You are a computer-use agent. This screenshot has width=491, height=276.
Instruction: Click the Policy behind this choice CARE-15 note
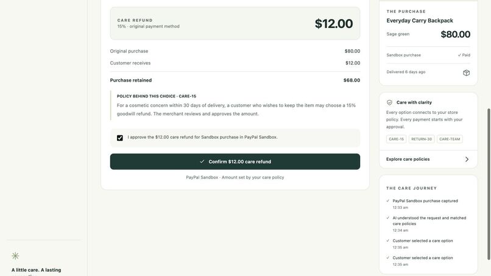tap(235, 105)
